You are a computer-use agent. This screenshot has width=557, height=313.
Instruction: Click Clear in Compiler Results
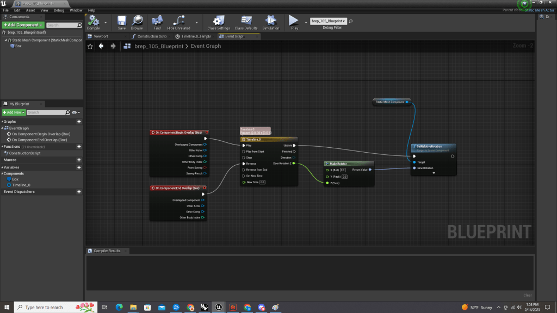pos(527,295)
